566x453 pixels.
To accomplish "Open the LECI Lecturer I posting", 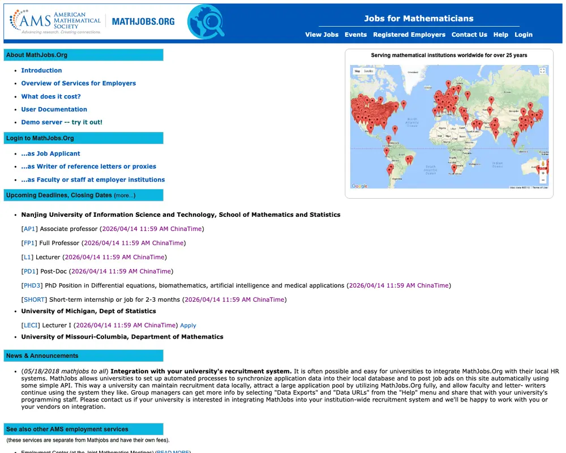I will point(31,325).
